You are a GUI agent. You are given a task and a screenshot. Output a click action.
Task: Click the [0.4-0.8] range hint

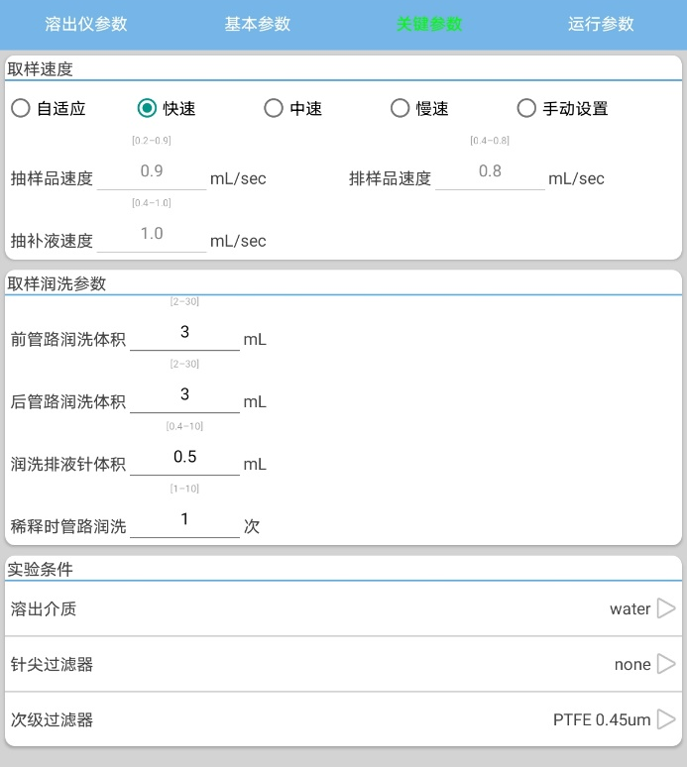tap(490, 141)
